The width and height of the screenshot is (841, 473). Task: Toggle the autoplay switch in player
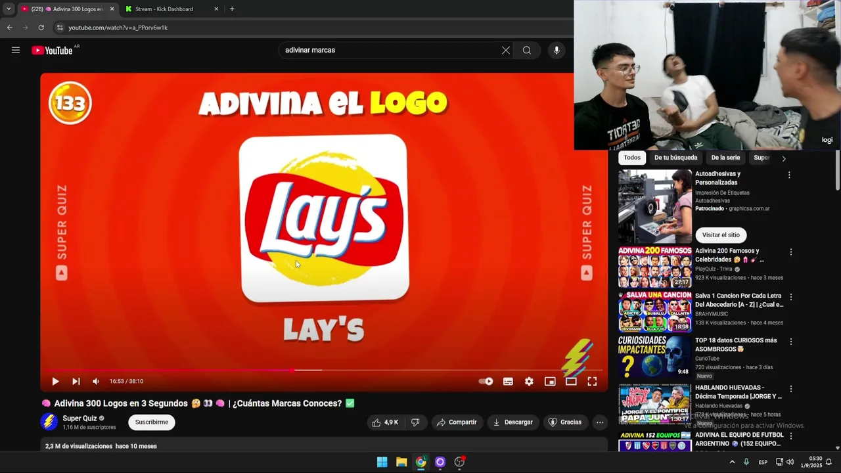[486, 381]
